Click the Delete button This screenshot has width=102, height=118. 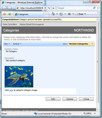(70, 99)
